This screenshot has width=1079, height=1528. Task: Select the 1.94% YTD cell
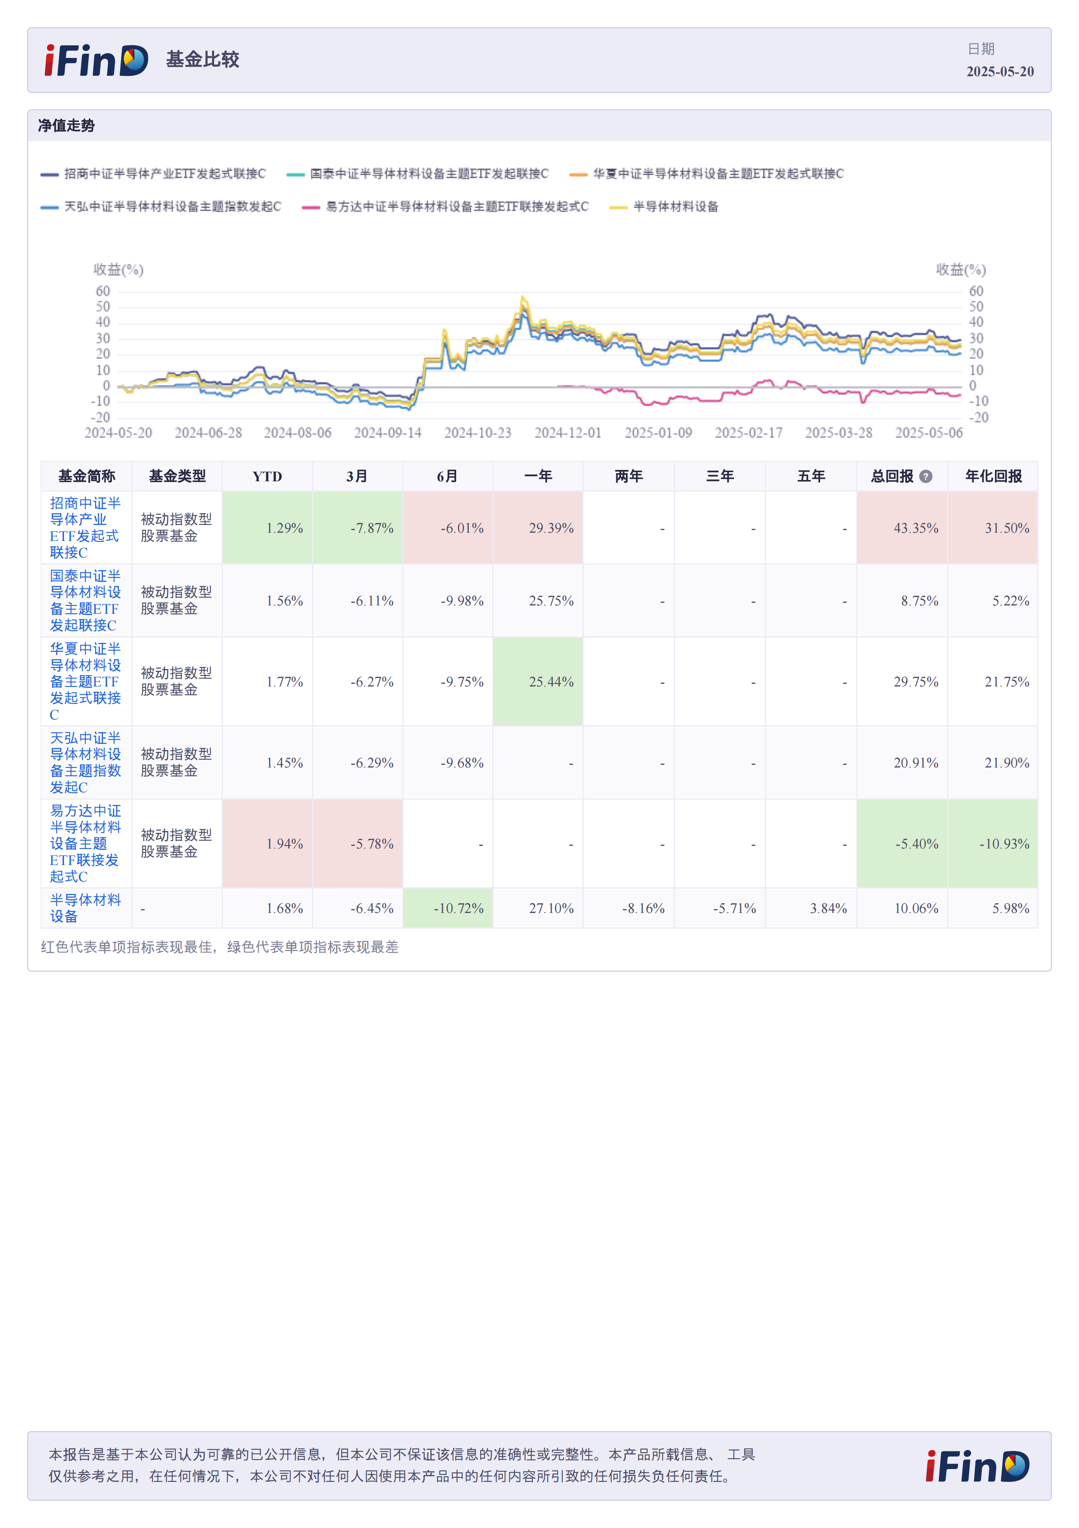pyautogui.click(x=267, y=843)
